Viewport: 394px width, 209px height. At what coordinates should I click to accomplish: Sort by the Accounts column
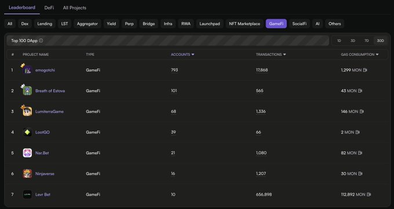pos(183,54)
